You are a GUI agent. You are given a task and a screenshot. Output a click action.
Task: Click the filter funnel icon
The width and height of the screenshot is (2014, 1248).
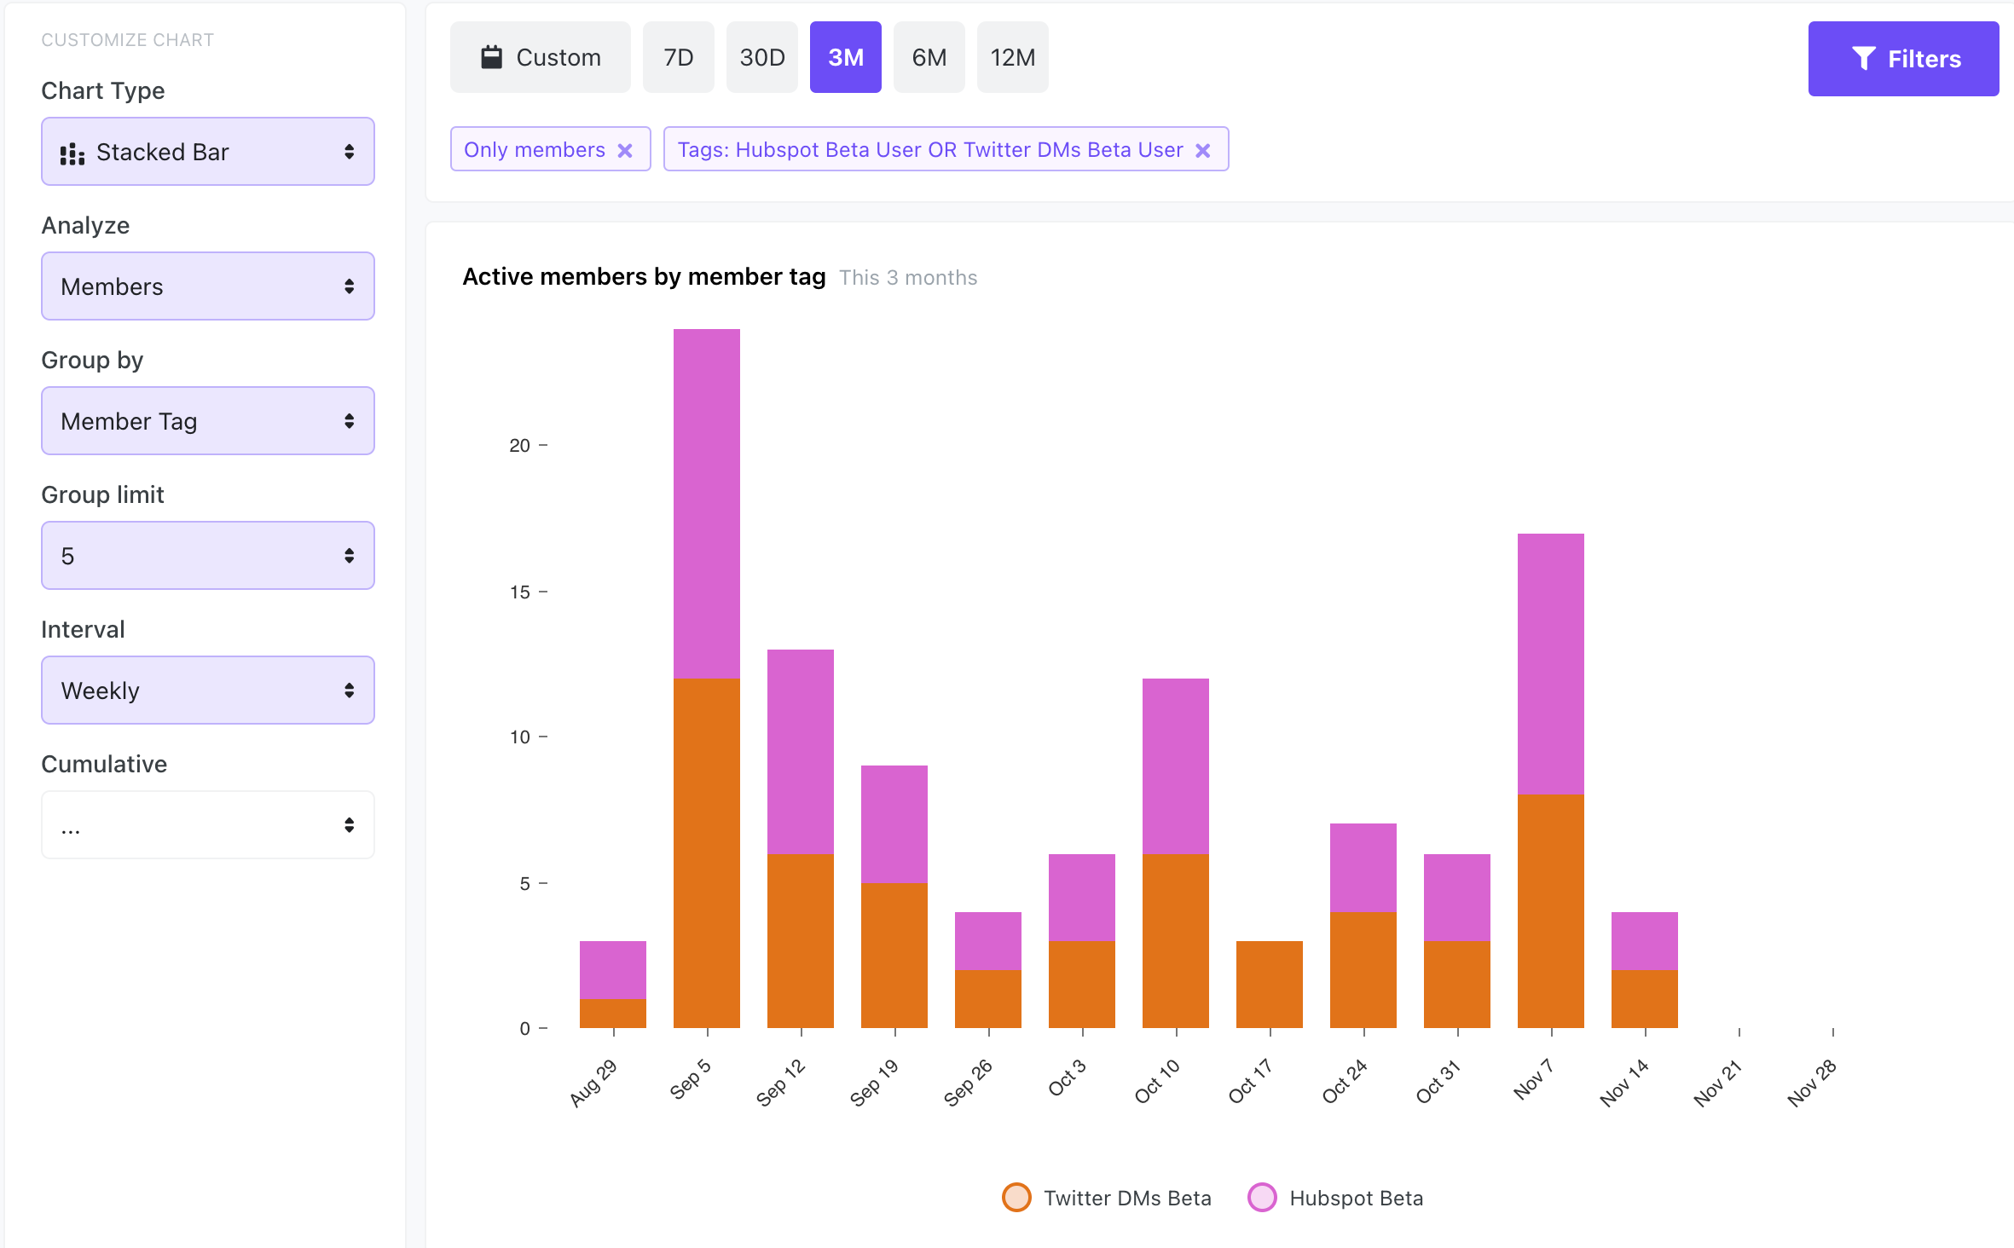1866,57
